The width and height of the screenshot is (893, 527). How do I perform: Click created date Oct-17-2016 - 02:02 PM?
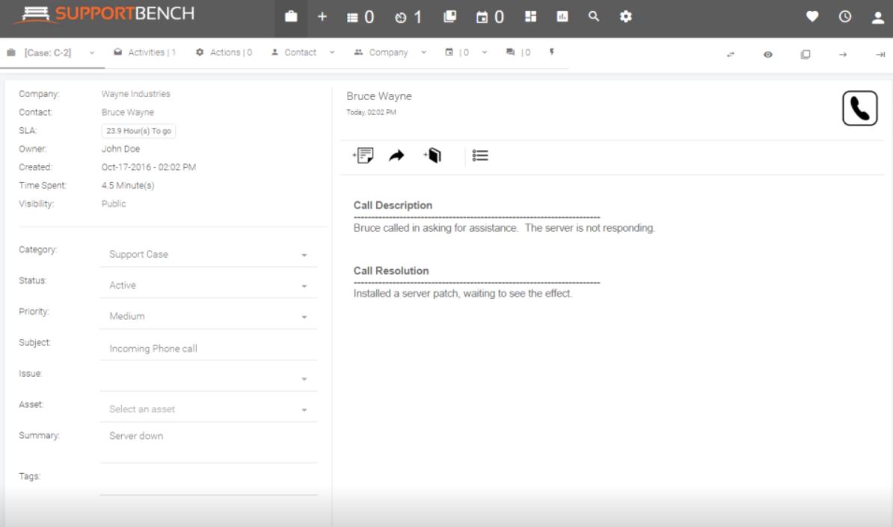(149, 167)
